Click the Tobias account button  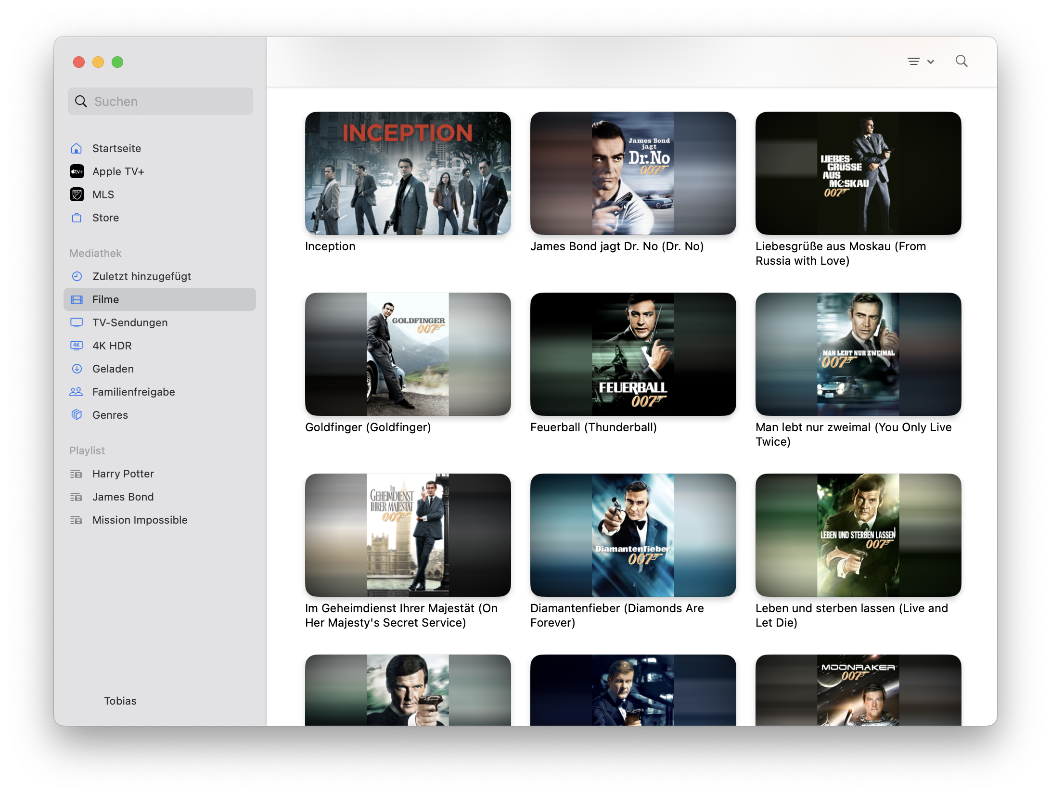[120, 701]
